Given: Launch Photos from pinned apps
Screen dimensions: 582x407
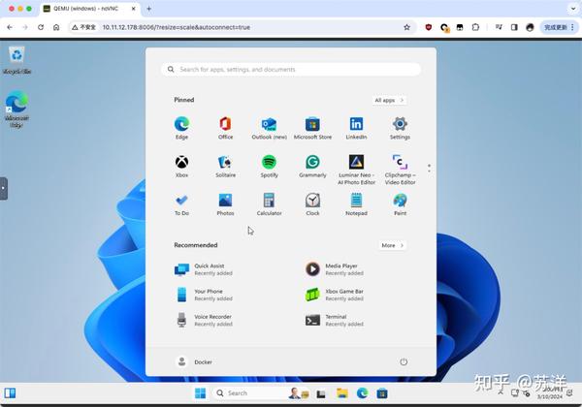Looking at the screenshot, I should point(225,204).
